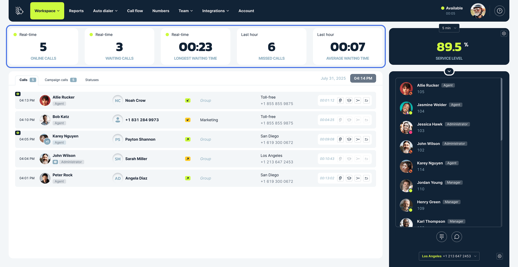Click the gear icon beside the Los Angeles number

pyautogui.click(x=500, y=256)
